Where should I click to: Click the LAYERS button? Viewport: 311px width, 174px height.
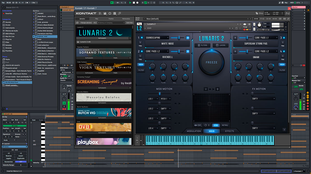pyautogui.click(x=221, y=45)
